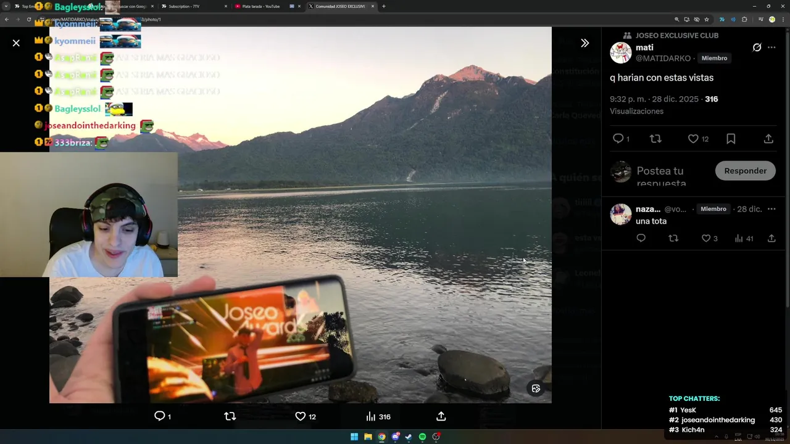Close the Subscription - 7TV tab
The image size is (790, 444).
[x=226, y=6]
